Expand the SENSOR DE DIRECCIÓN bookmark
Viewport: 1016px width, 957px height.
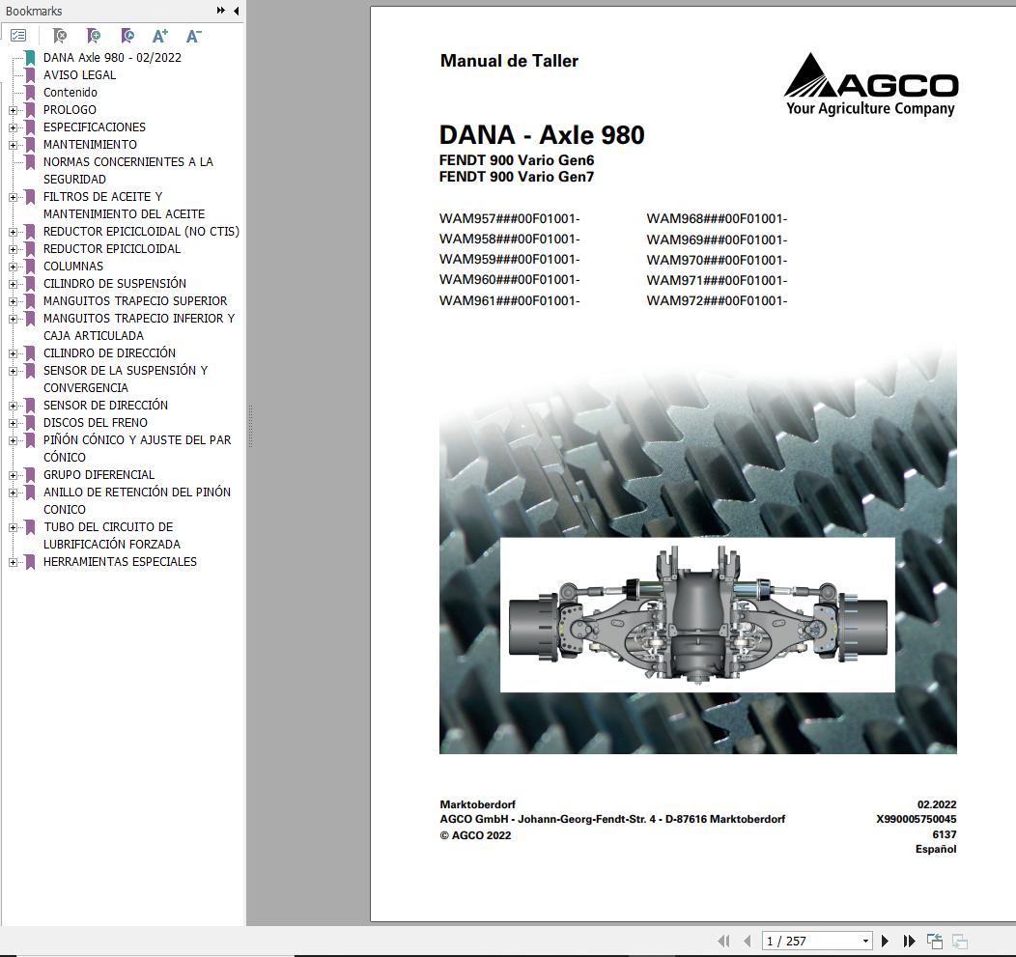click(13, 406)
